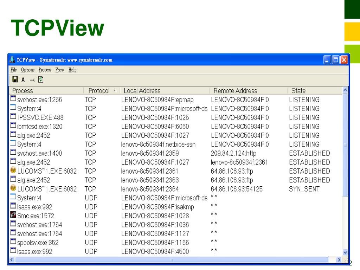Image resolution: width=360 pixels, height=270 pixels.
Task: Sort by the Process column header
Action: [46, 91]
